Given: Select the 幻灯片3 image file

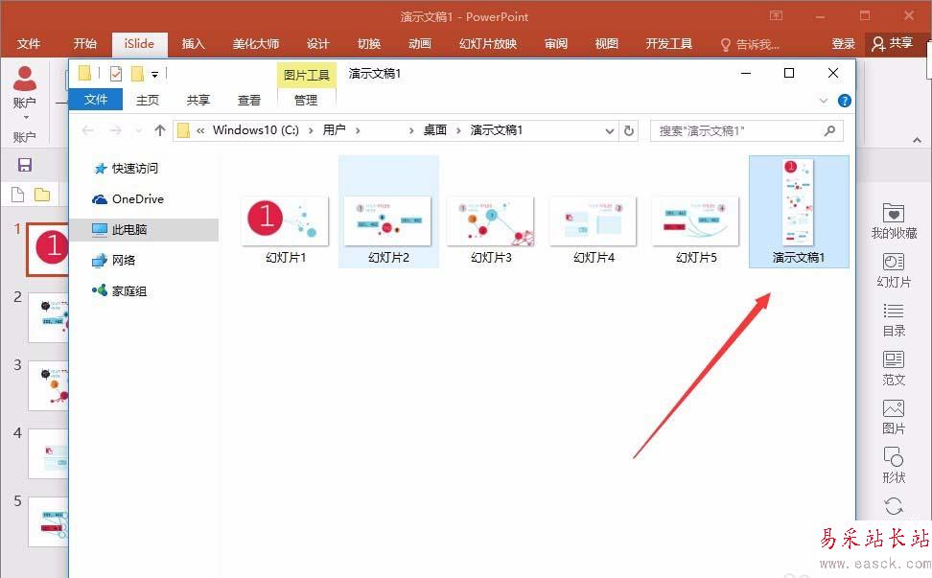Looking at the screenshot, I should (490, 230).
